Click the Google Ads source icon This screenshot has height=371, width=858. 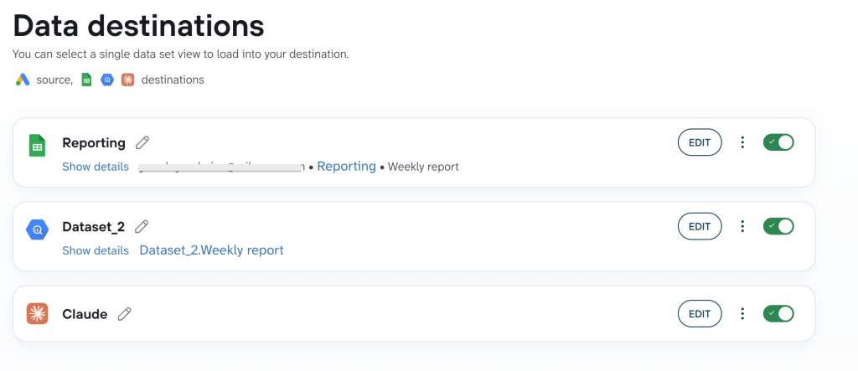coord(23,80)
